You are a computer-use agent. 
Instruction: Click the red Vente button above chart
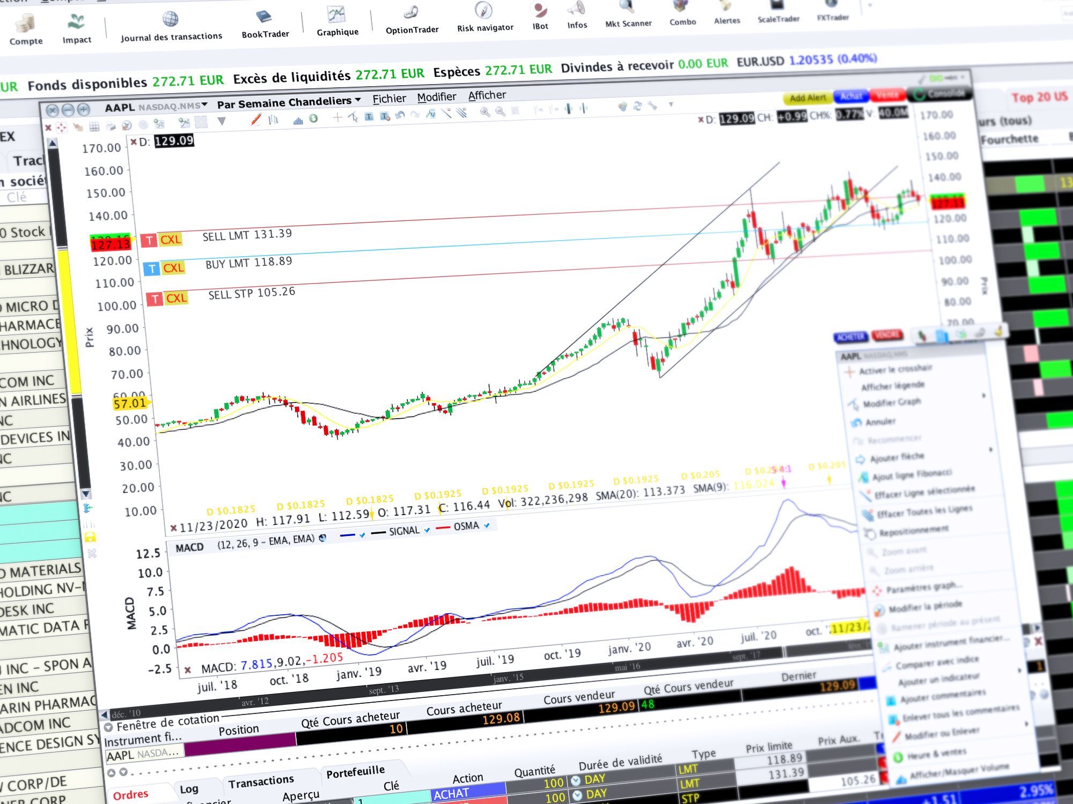pos(887,95)
